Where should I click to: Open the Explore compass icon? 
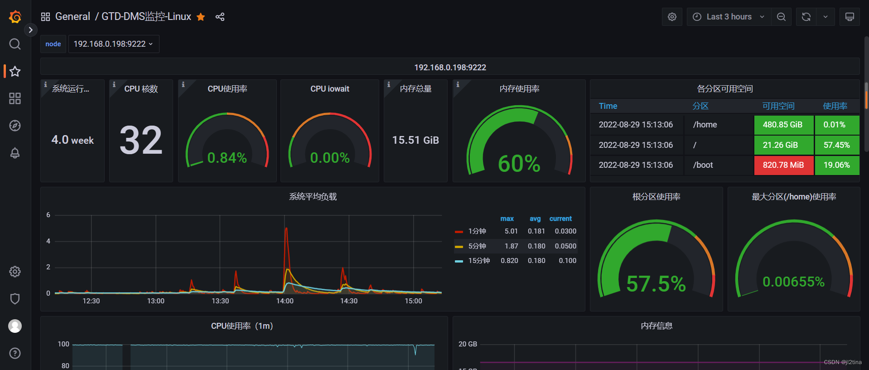click(x=15, y=126)
